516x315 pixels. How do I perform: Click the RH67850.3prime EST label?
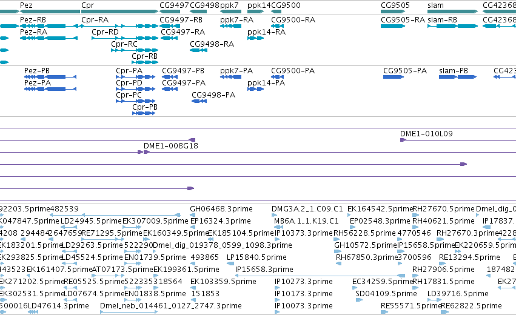tap(367, 257)
